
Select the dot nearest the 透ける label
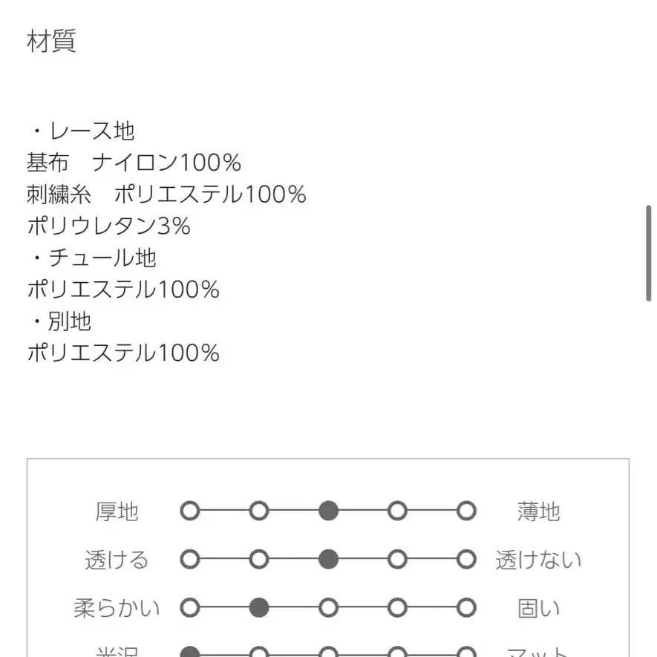pyautogui.click(x=190, y=559)
